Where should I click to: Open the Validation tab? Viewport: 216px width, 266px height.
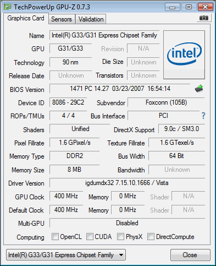point(91,19)
